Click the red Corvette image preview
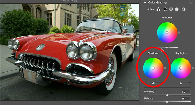This screenshot has height=105, width=195. click(x=69, y=52)
